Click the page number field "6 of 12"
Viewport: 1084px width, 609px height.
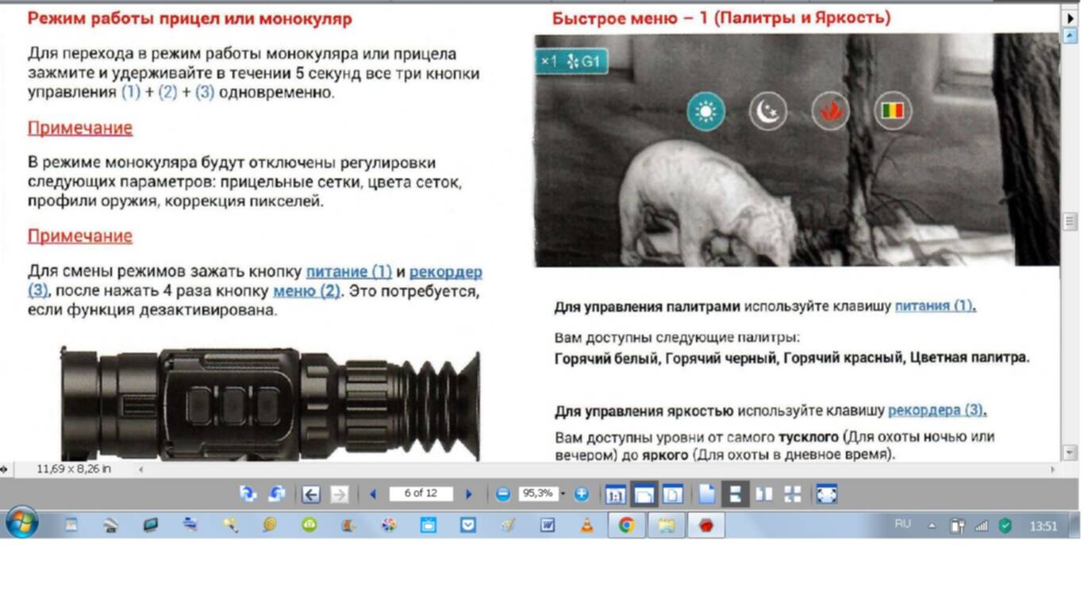pos(421,494)
